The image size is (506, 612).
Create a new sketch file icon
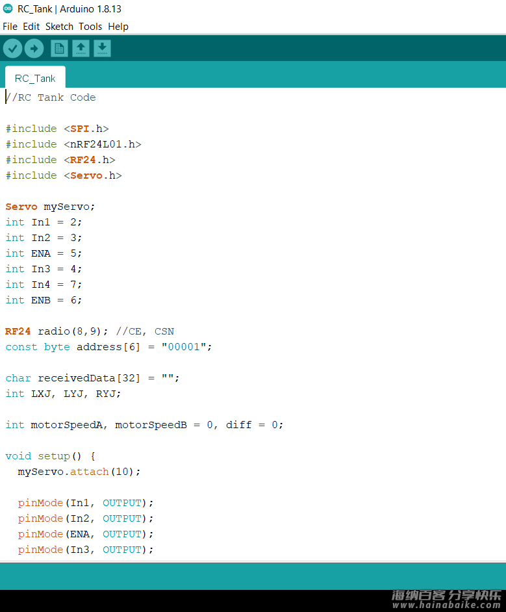(x=59, y=49)
